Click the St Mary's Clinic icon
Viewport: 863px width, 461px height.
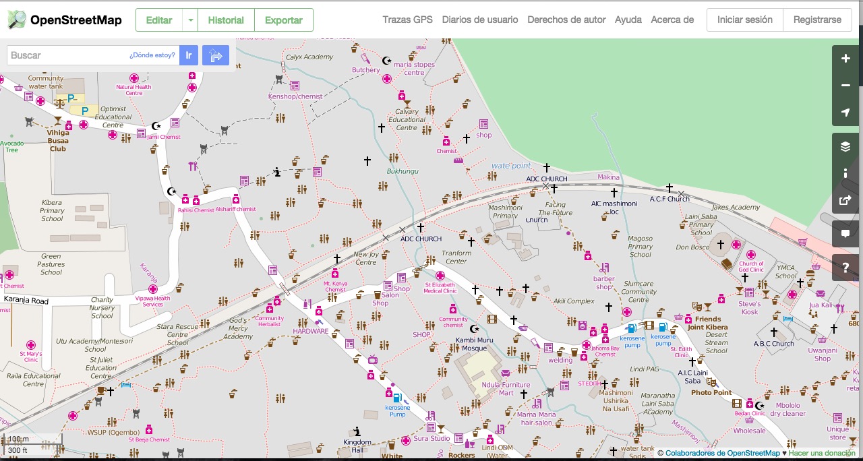coord(30,344)
